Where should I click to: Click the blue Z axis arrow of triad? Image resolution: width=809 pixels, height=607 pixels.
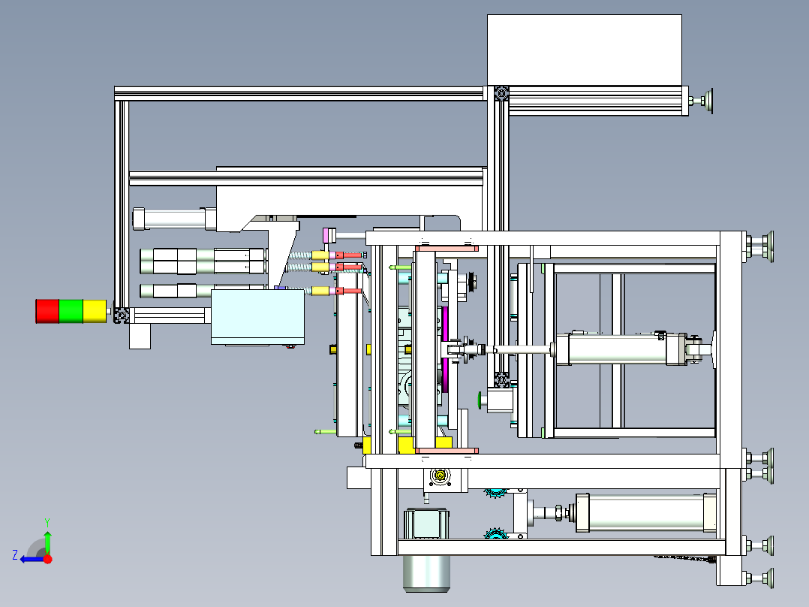[x=32, y=559]
